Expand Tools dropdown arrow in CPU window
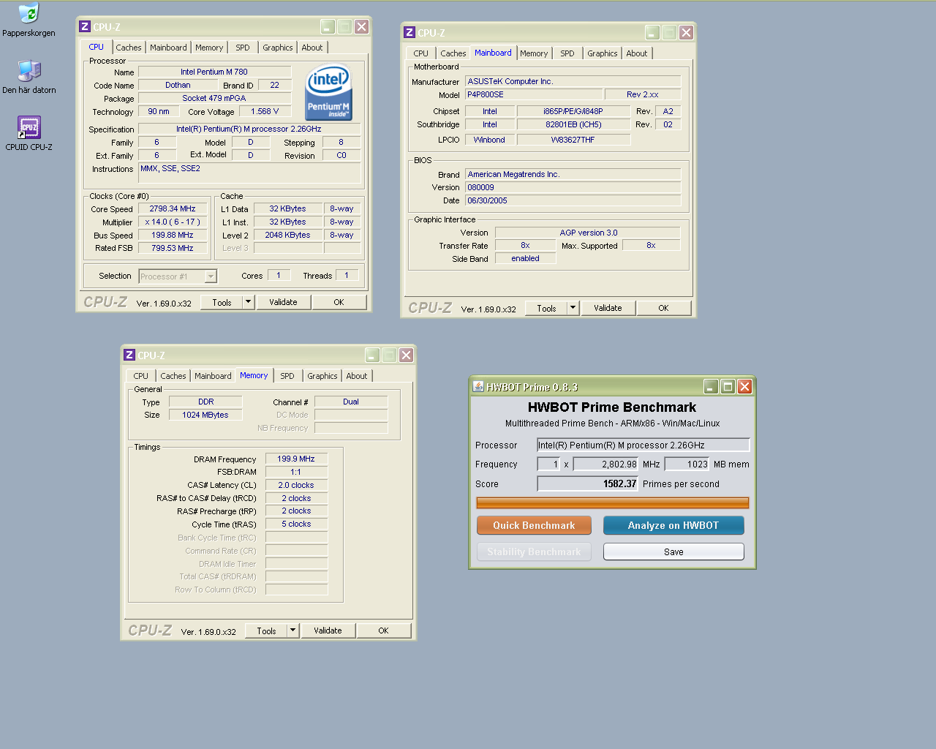The height and width of the screenshot is (749, 936). pyautogui.click(x=248, y=302)
